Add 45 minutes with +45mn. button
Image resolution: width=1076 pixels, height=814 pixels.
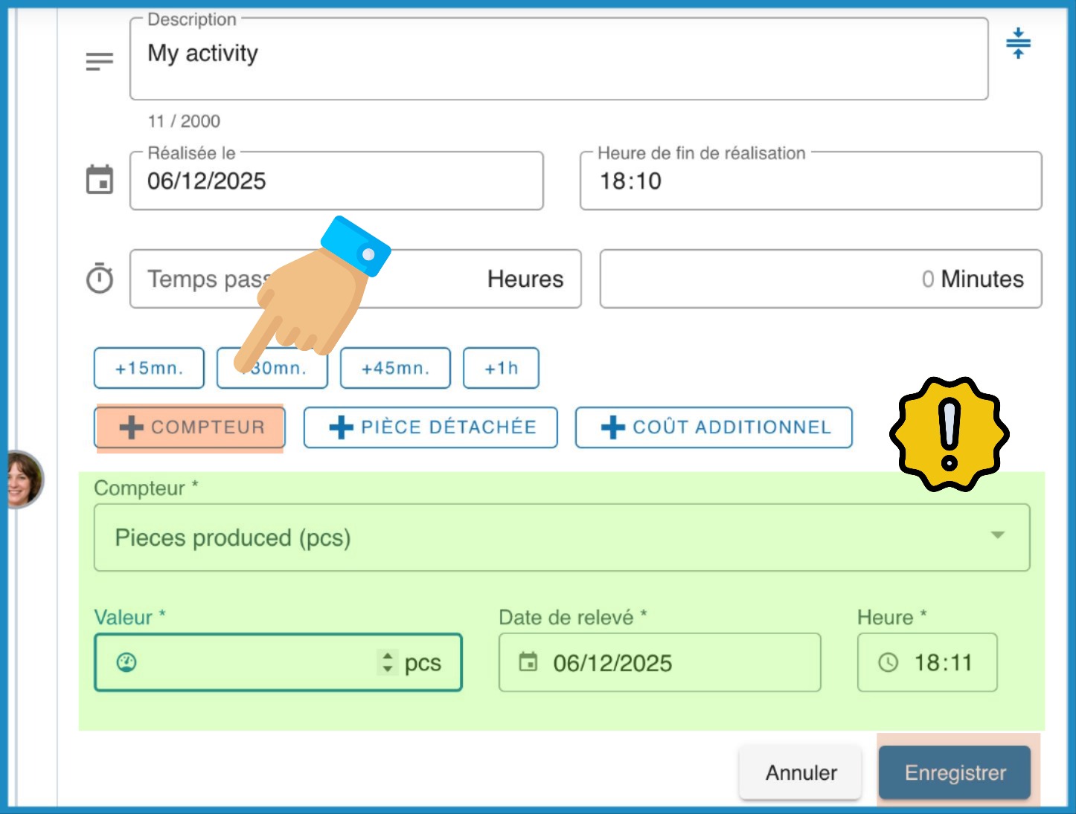coord(395,368)
